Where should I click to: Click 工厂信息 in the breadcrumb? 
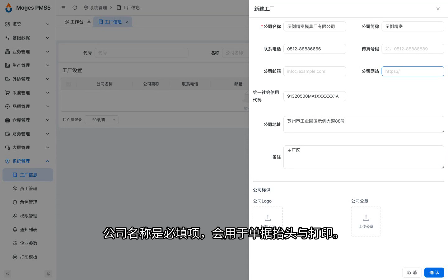(128, 7)
